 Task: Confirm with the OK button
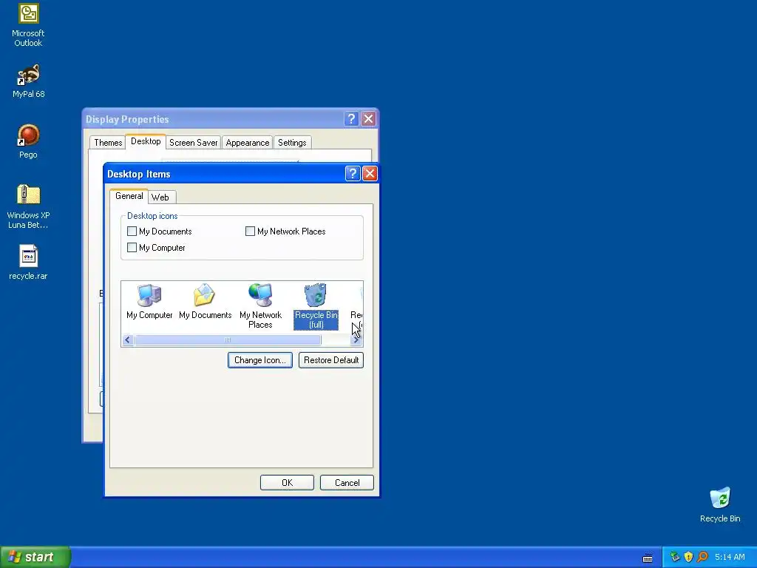[x=288, y=482]
